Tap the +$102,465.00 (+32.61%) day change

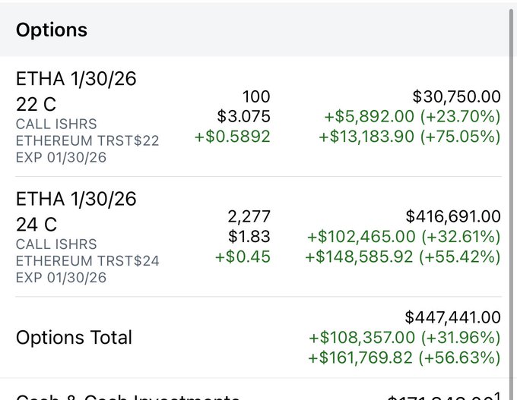404,237
